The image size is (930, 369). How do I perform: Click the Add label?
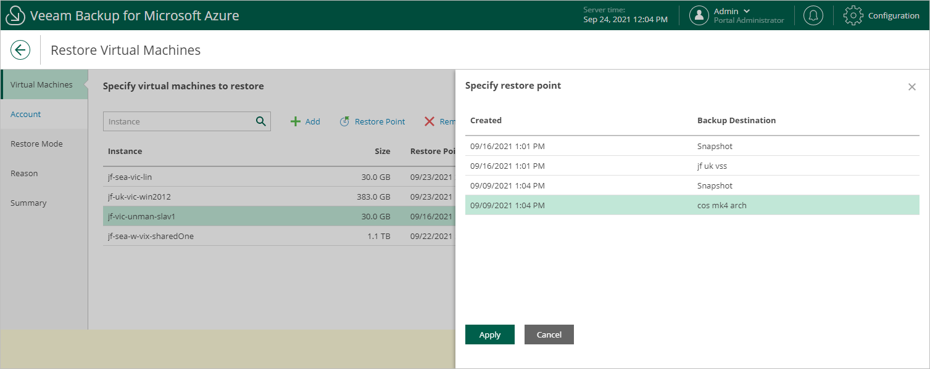(x=313, y=121)
